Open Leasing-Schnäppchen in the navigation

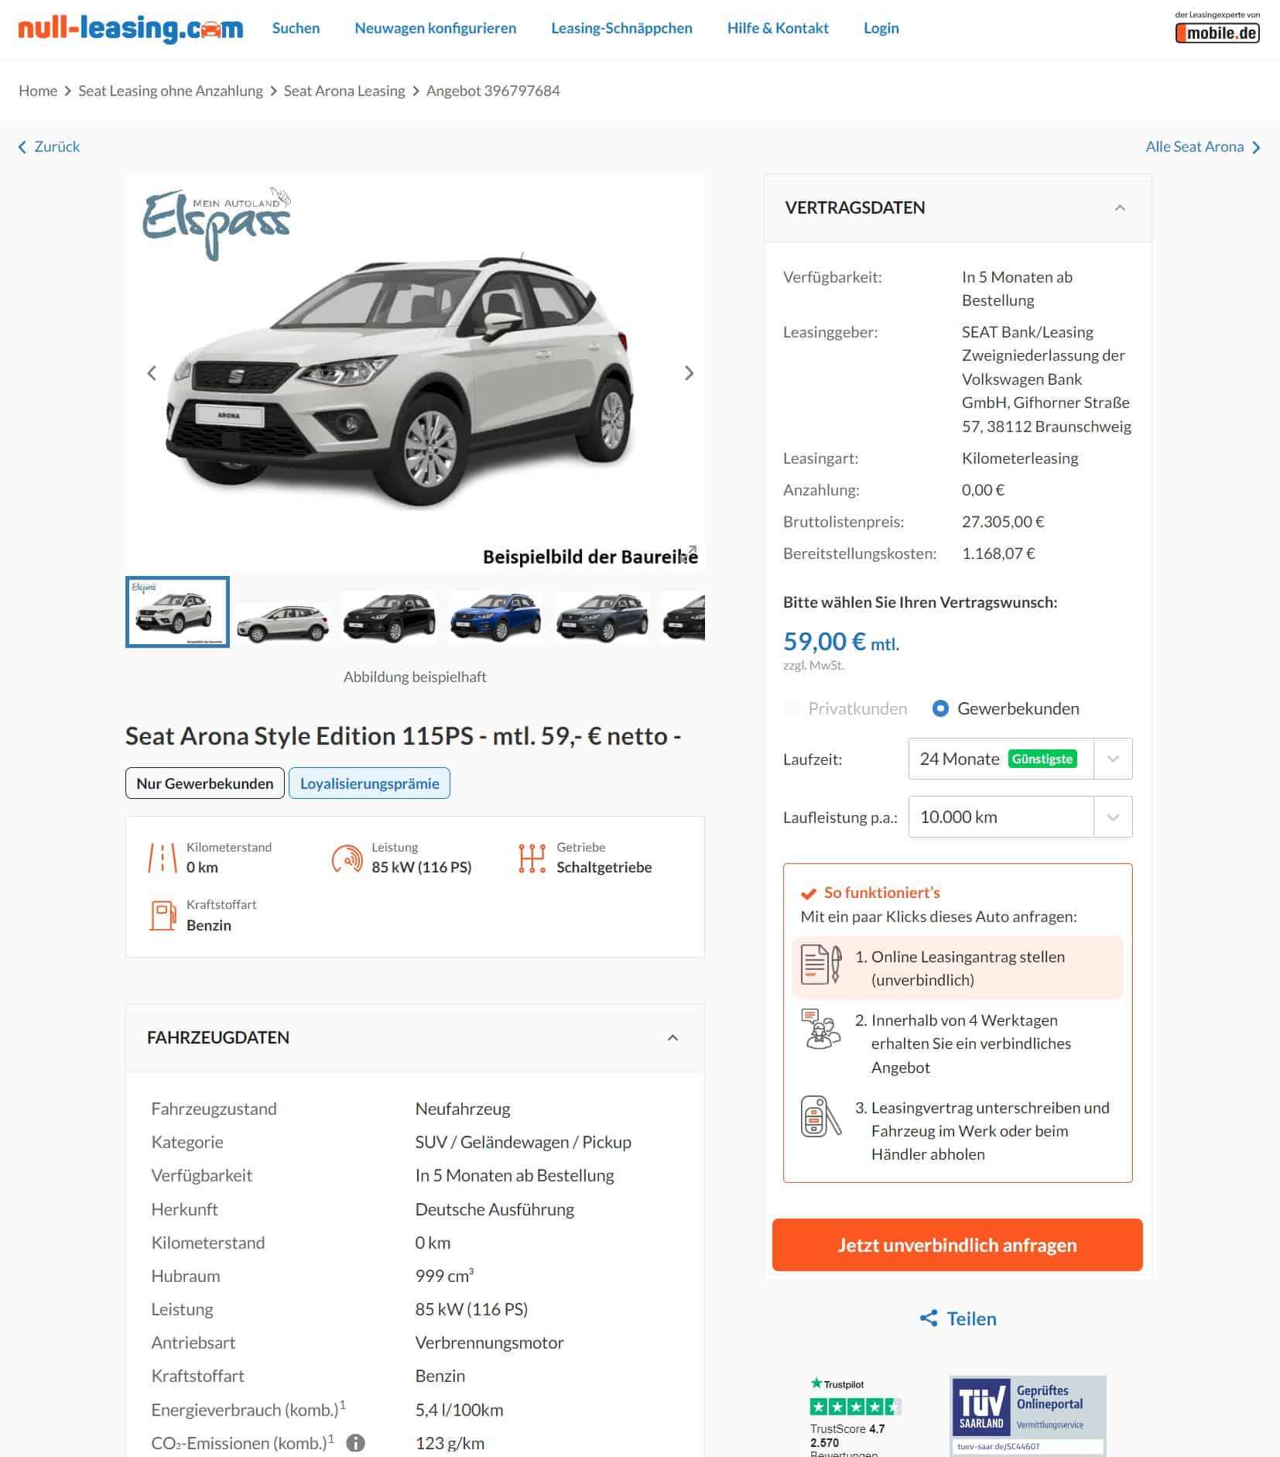coord(621,28)
